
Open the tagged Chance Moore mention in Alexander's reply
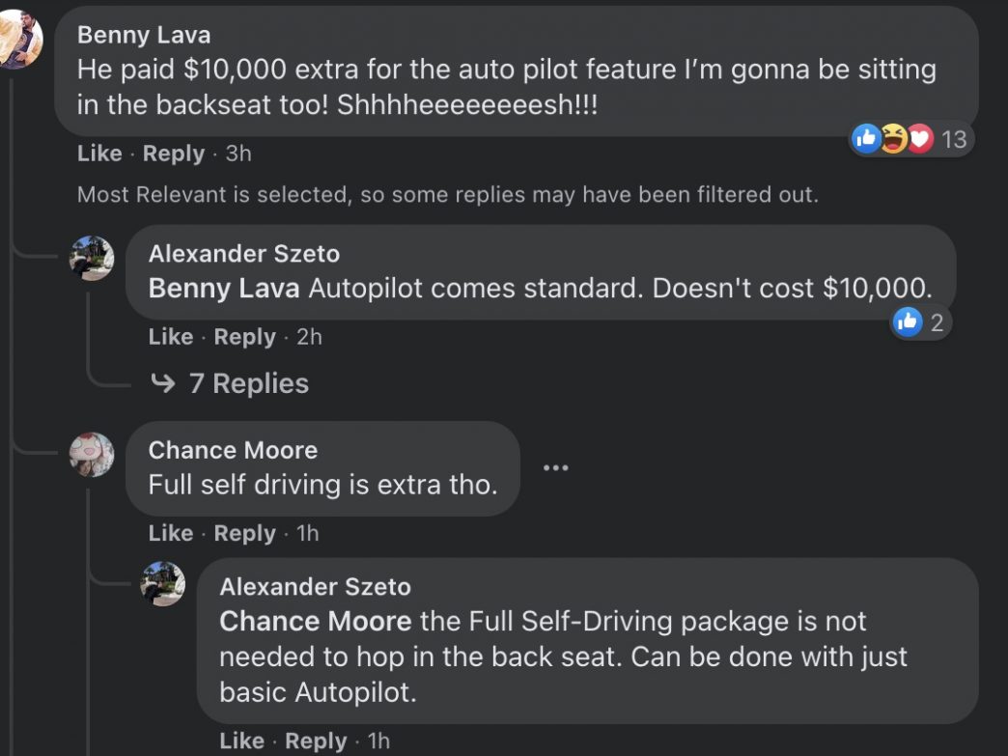coord(316,621)
